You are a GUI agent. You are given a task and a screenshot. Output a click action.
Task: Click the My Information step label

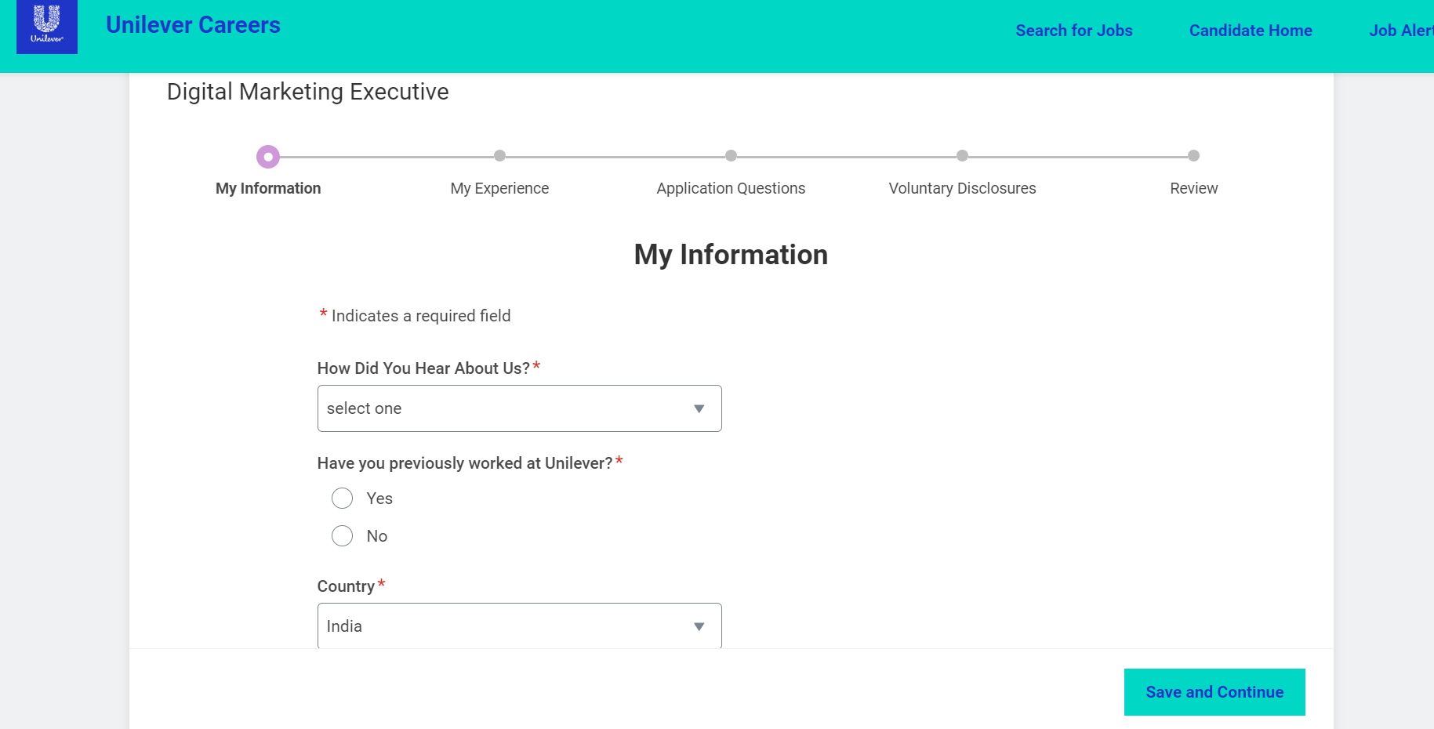point(268,188)
